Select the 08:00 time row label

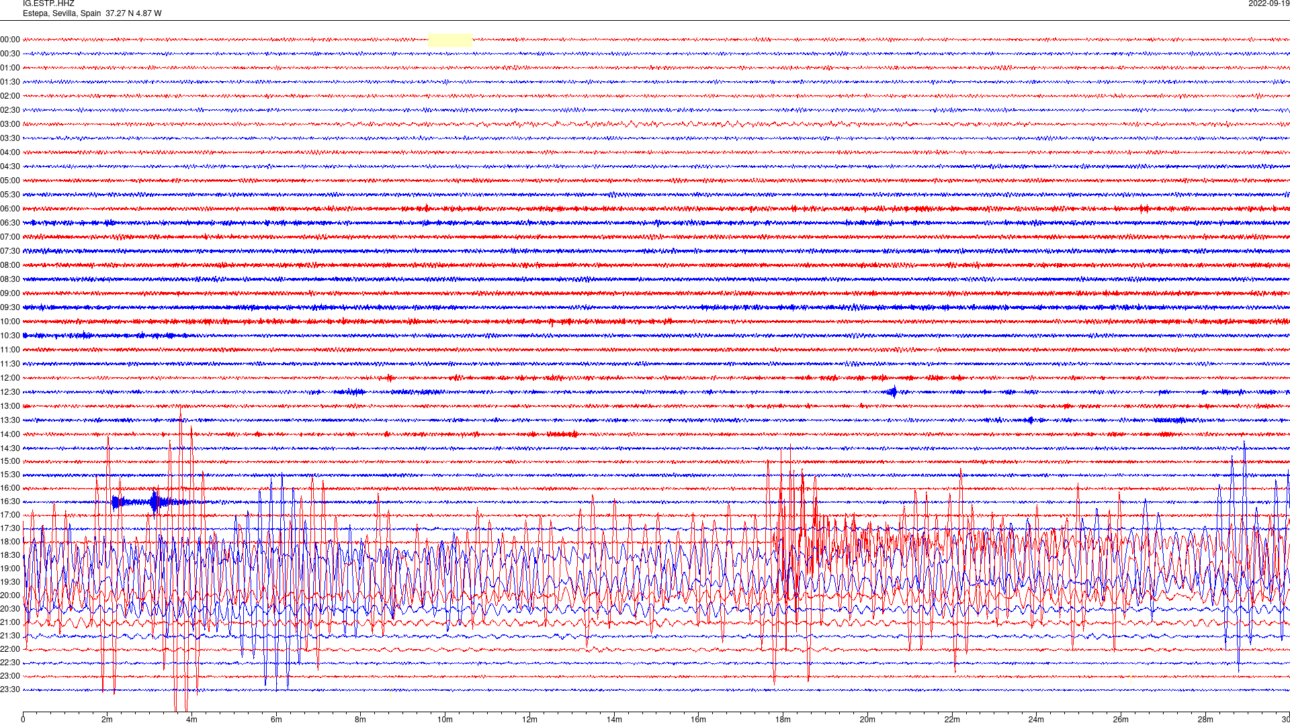10,265
